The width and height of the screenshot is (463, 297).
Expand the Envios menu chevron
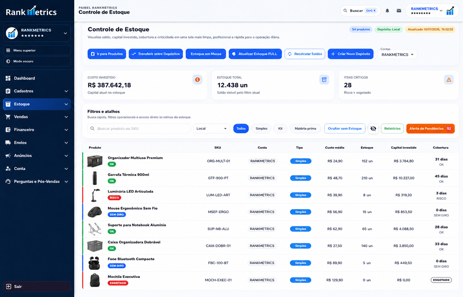point(66,143)
